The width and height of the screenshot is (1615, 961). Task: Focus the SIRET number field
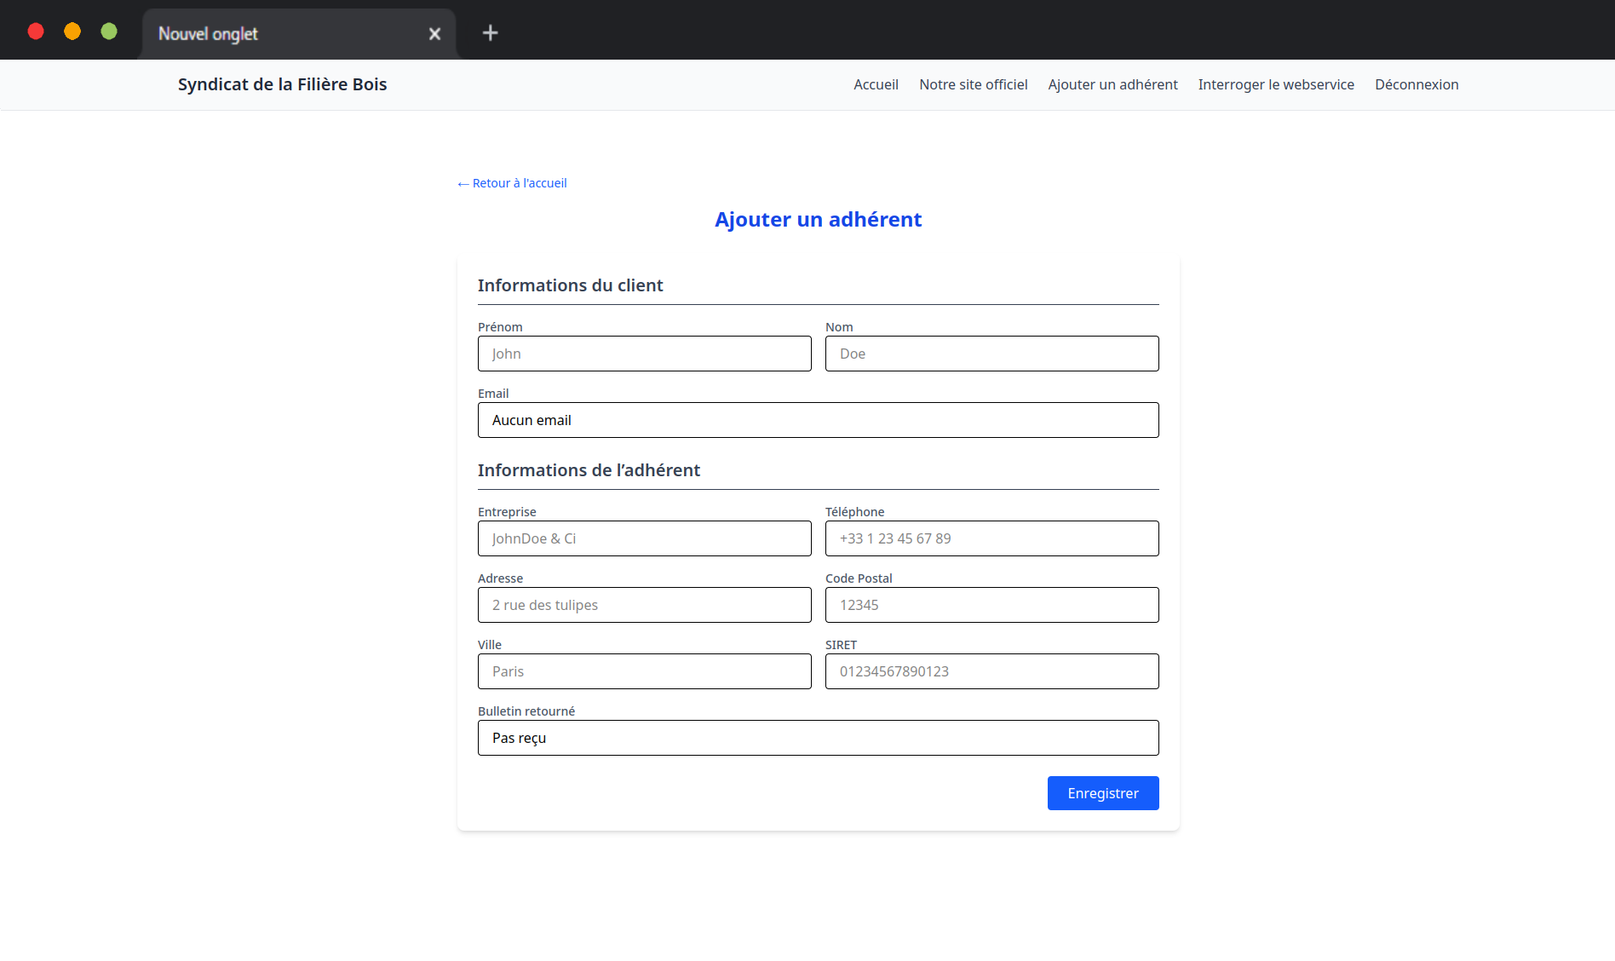tap(991, 671)
